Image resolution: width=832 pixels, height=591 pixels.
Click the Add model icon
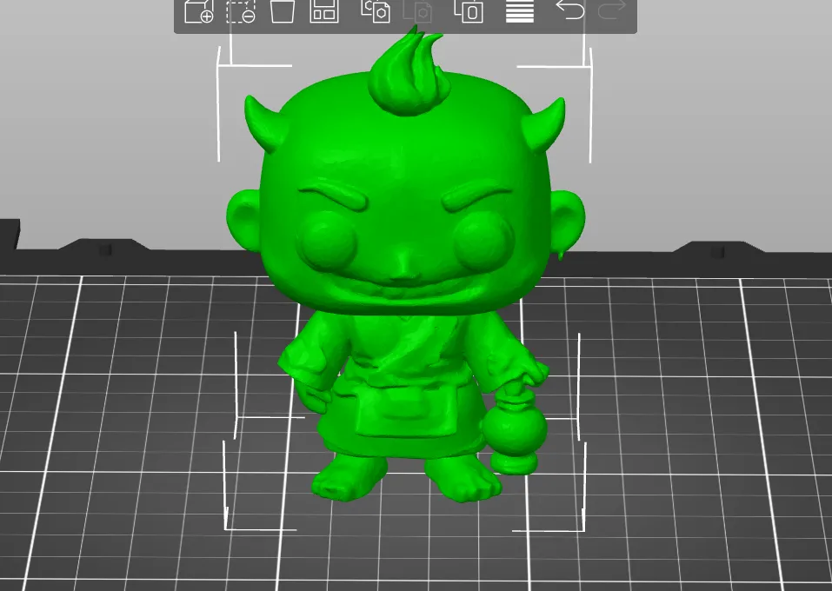(198, 10)
